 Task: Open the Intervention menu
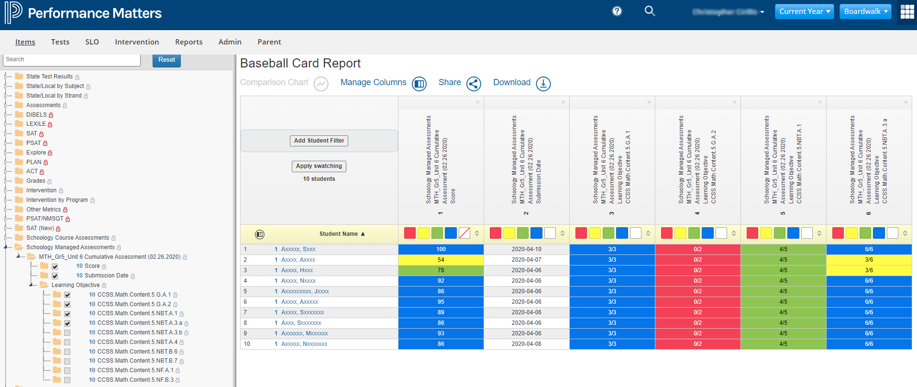click(137, 42)
